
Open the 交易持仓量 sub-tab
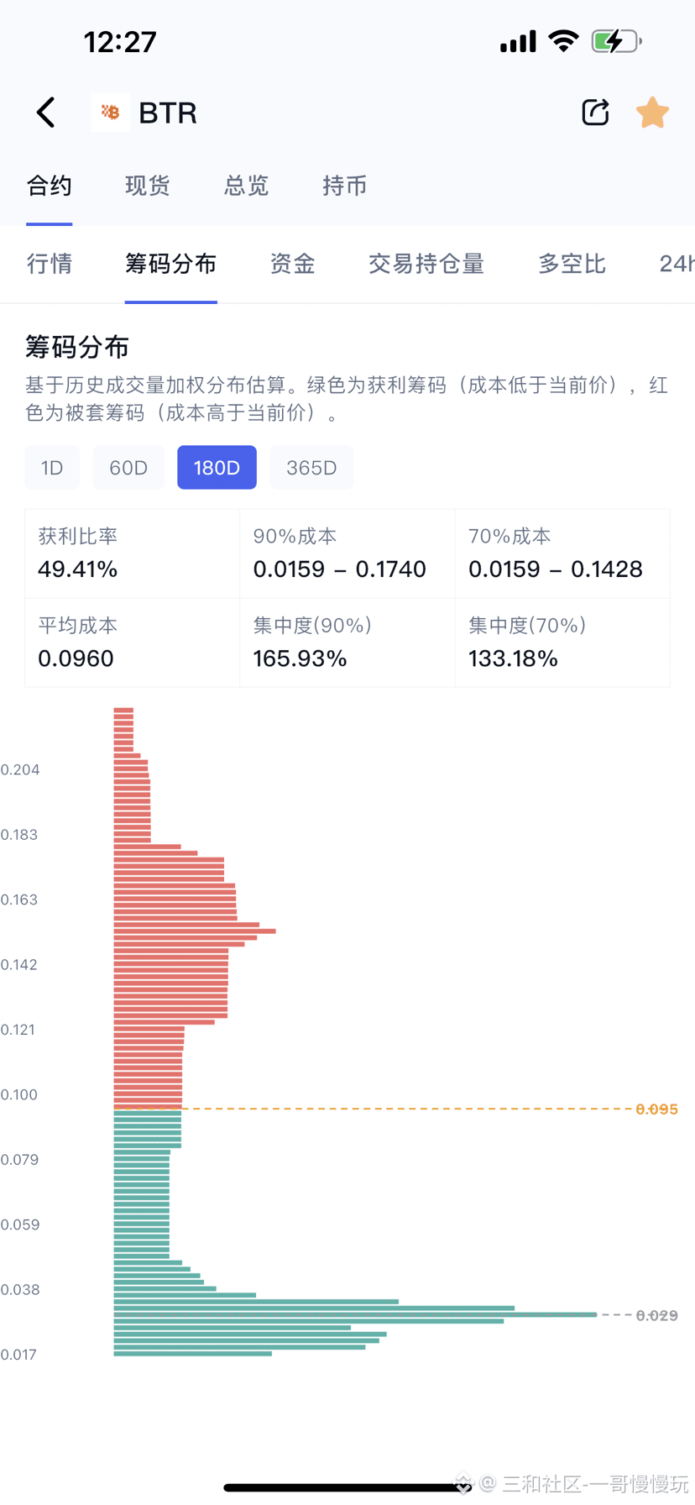pos(426,264)
